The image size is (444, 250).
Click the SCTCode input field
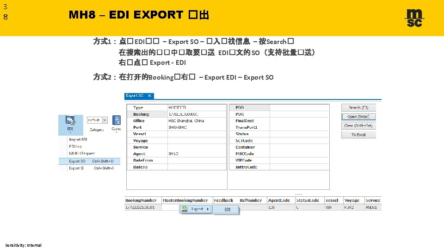tap(299, 141)
